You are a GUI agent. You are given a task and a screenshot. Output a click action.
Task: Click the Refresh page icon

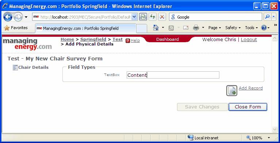click(152, 17)
